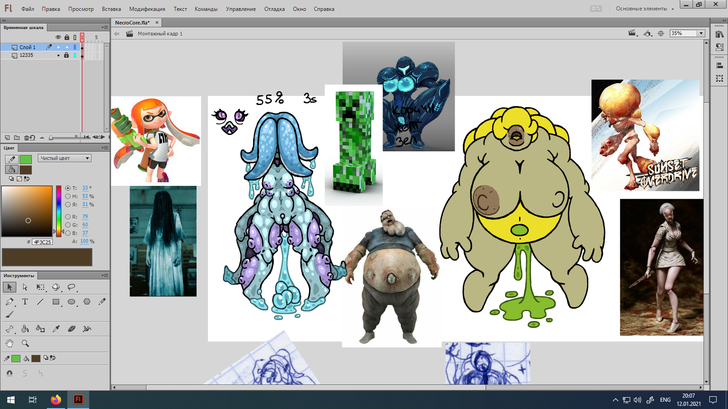Select the R radio button
The width and height of the screenshot is (728, 409).
(68, 217)
